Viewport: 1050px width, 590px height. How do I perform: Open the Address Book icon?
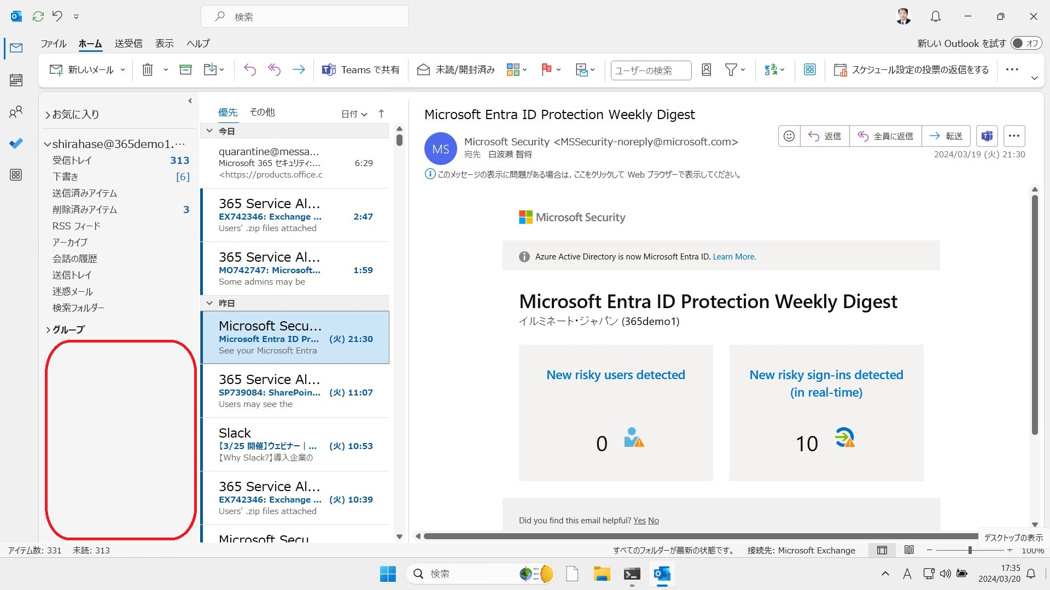[707, 70]
